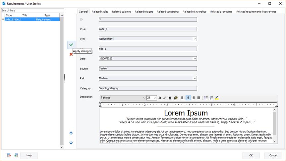Open the Tahoma font family dropdown
The image size is (286, 161).
coord(144,98)
